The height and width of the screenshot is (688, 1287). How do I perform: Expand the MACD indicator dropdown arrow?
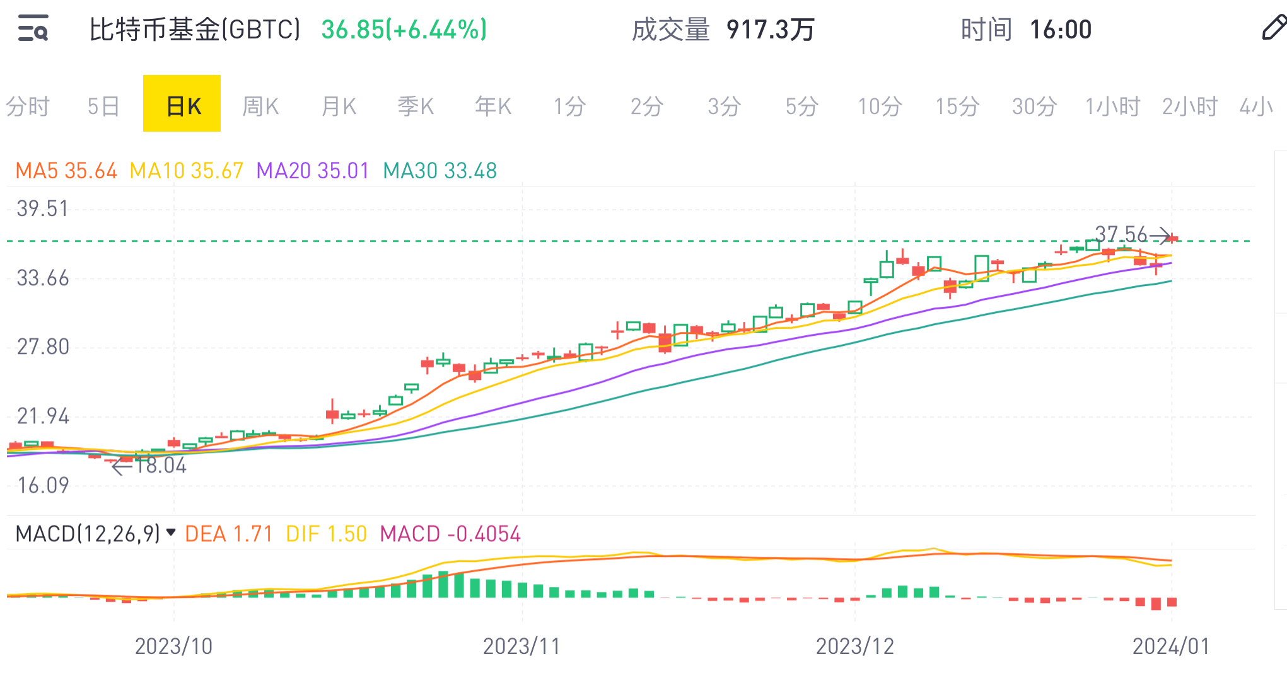point(170,533)
